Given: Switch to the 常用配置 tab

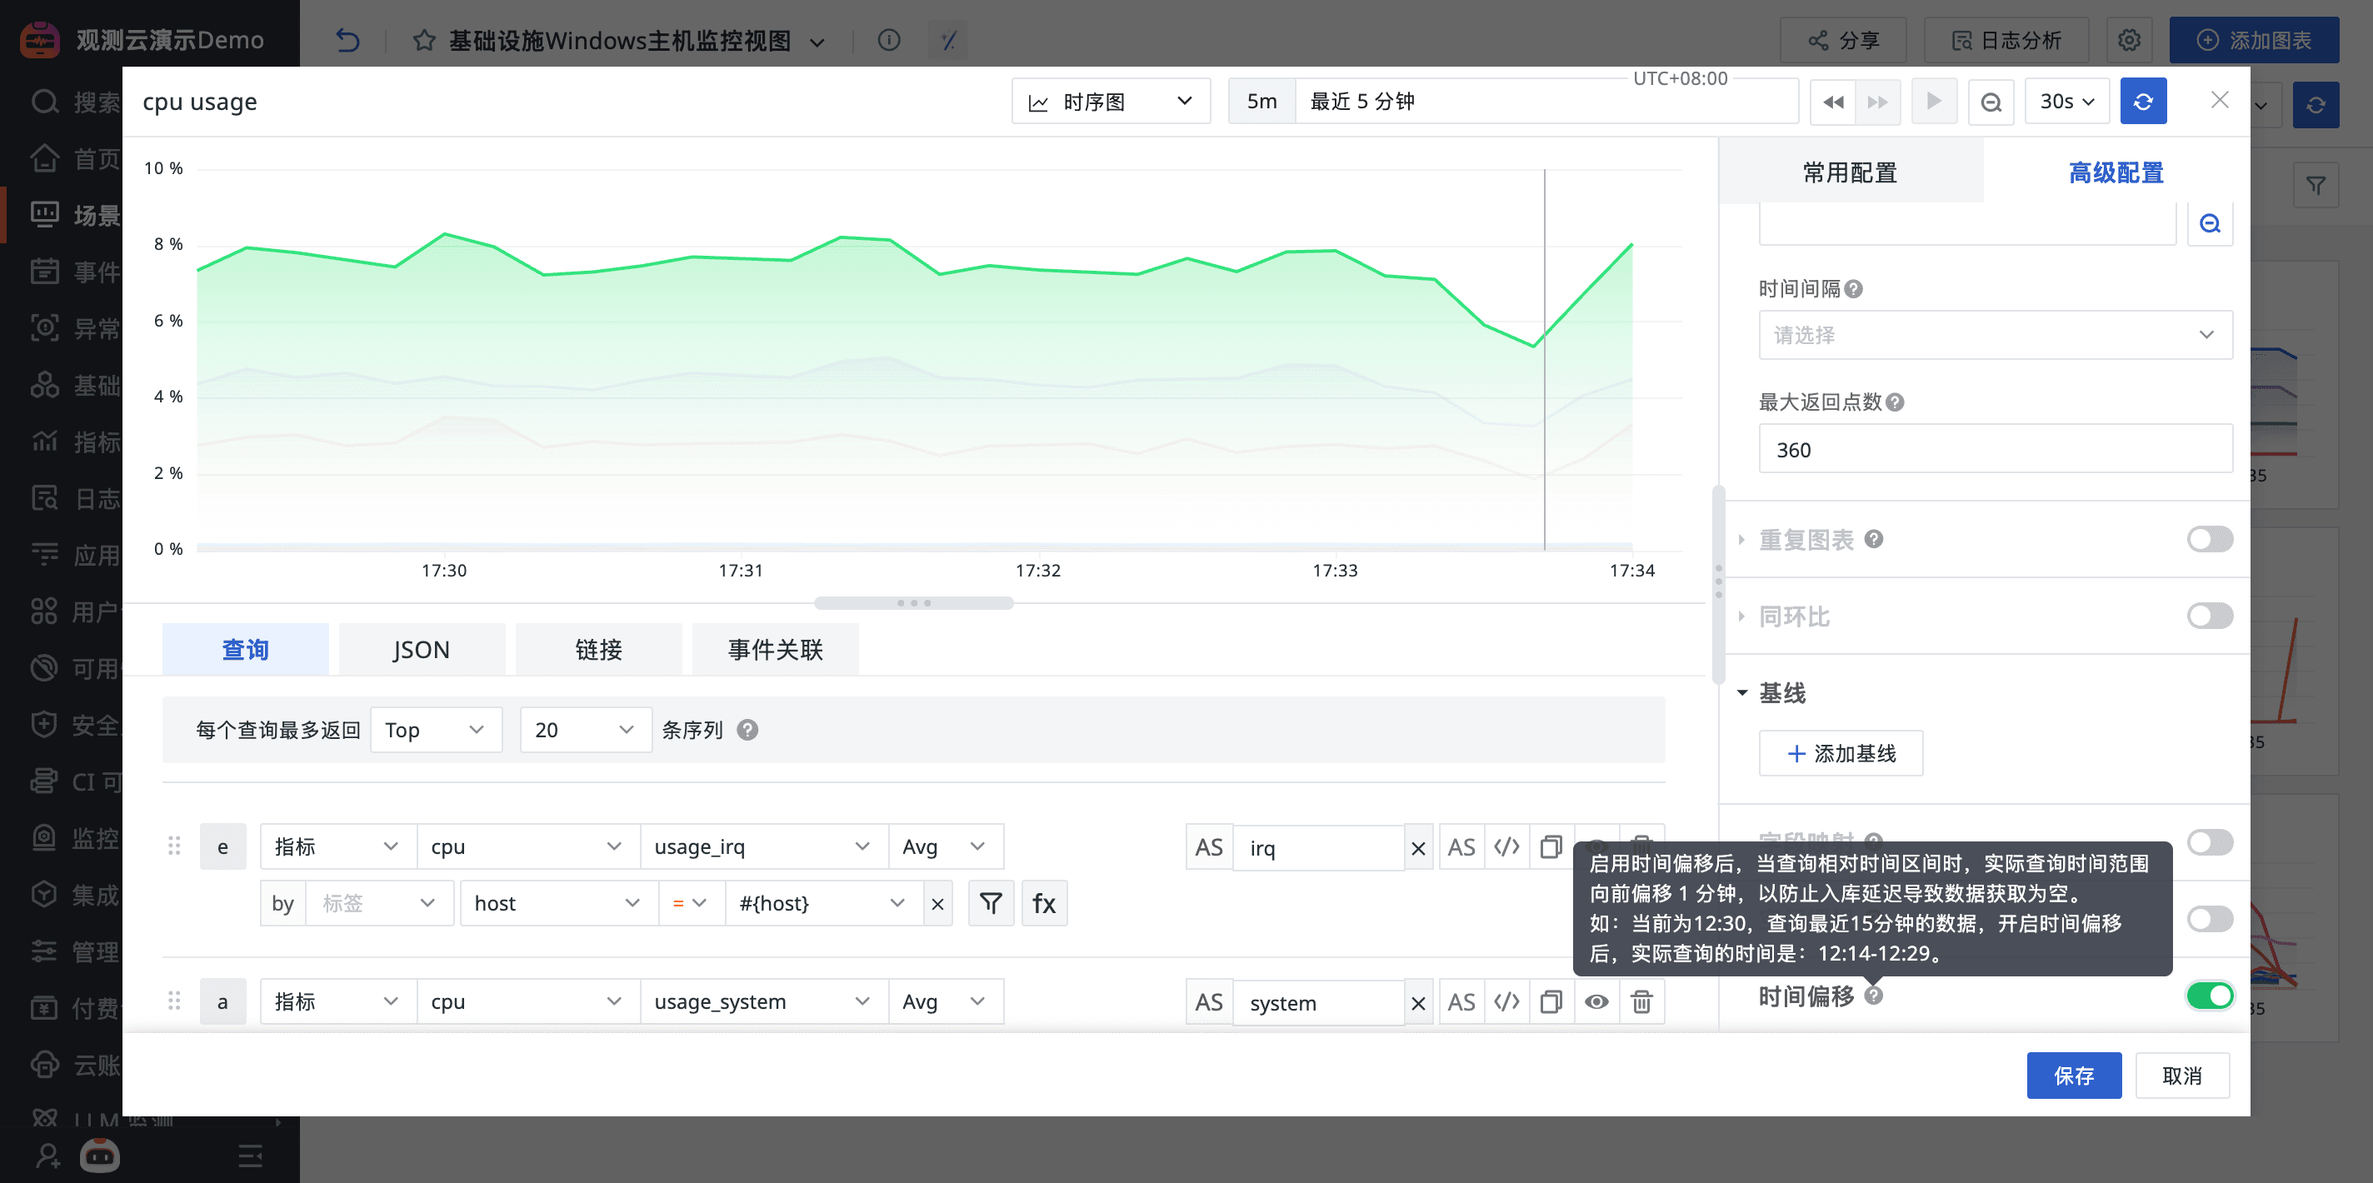Looking at the screenshot, I should tap(1849, 172).
